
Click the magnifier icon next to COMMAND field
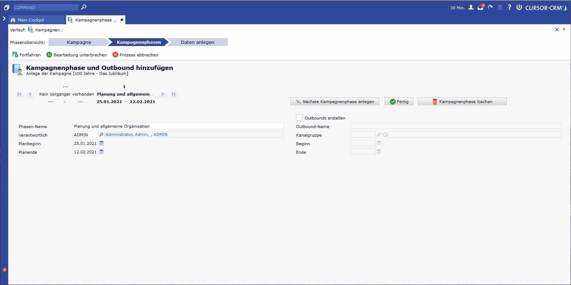[84, 7]
